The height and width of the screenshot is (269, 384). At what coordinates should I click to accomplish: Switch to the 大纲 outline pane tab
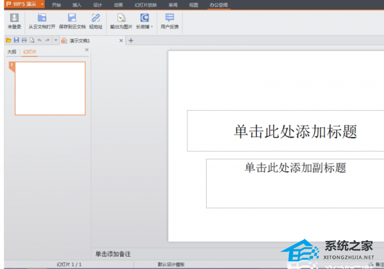tap(11, 51)
